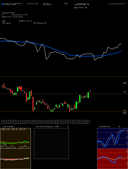Click the 'CL: 12.17' closing price label

click(47, 5)
